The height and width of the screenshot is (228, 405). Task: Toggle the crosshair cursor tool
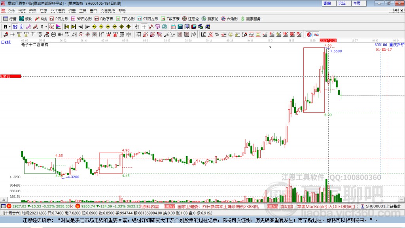[144, 27]
